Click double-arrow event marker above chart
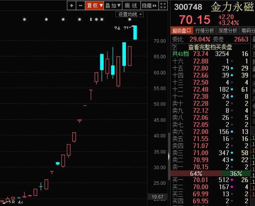This screenshot has height=206, width=255. [91, 20]
